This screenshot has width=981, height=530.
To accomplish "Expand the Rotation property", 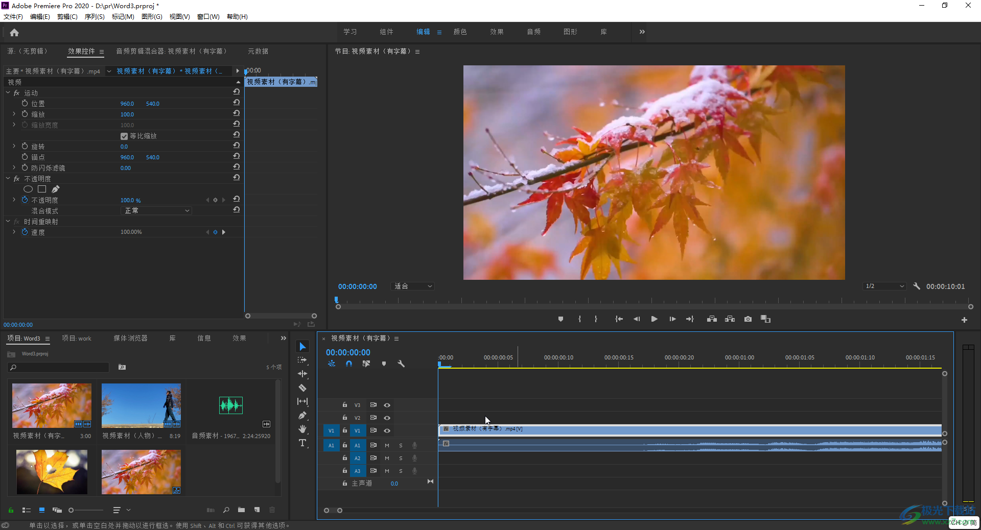I will tap(14, 146).
